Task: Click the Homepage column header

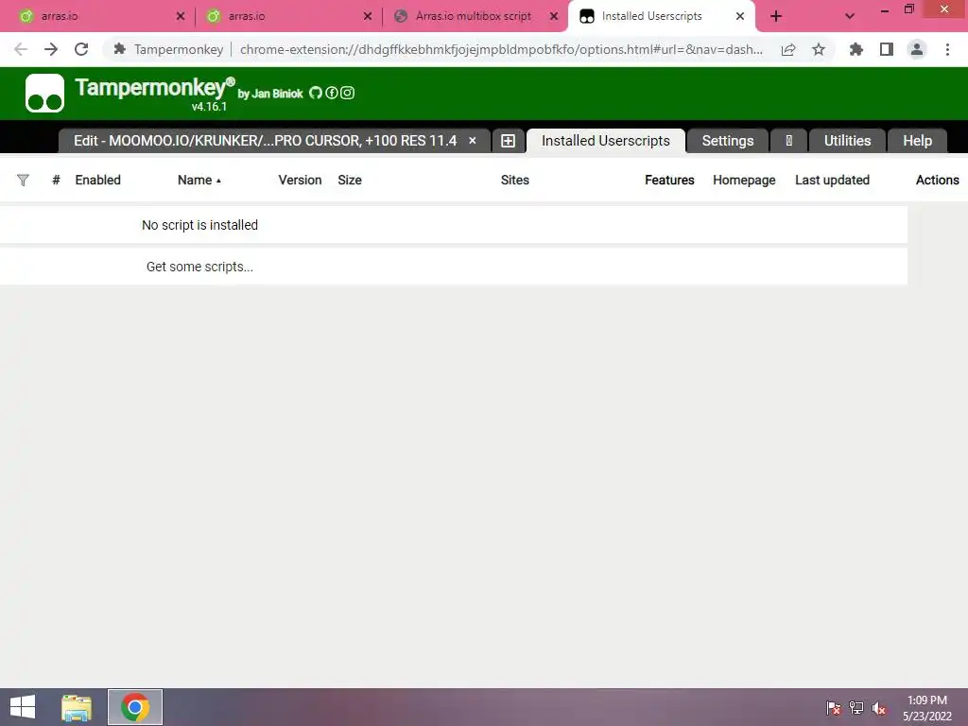Action: coord(744,181)
